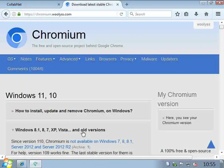Expand How to install, update and remove Chromium
224x168 pixels.
pyautogui.click(x=74, y=111)
